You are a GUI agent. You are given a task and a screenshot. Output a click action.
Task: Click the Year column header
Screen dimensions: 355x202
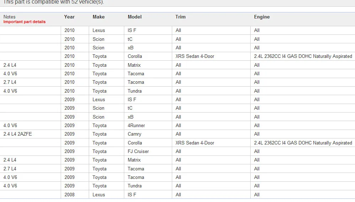coord(69,17)
